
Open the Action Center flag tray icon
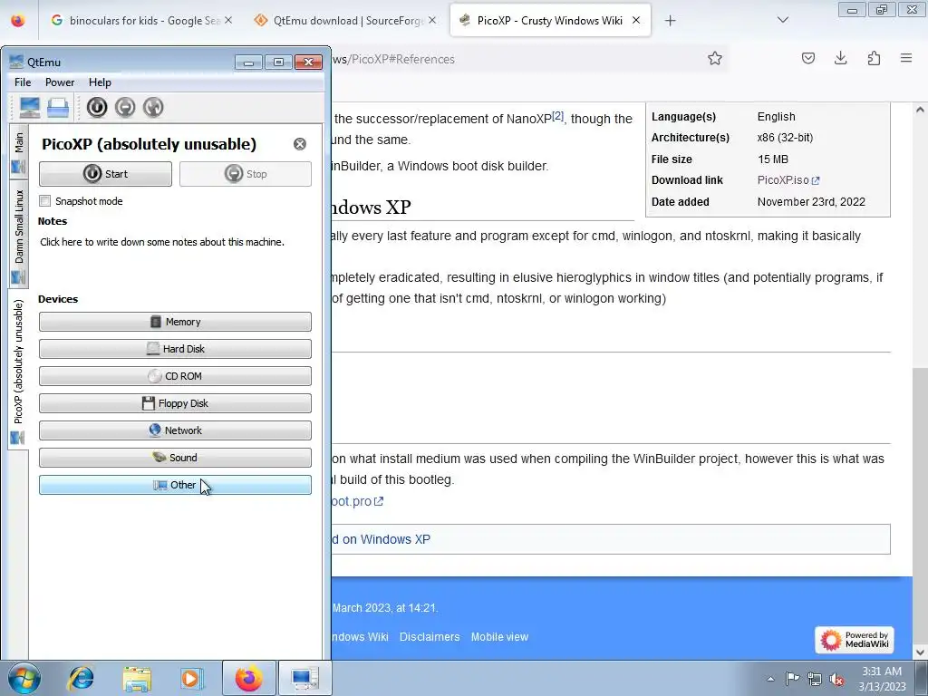[x=792, y=679]
